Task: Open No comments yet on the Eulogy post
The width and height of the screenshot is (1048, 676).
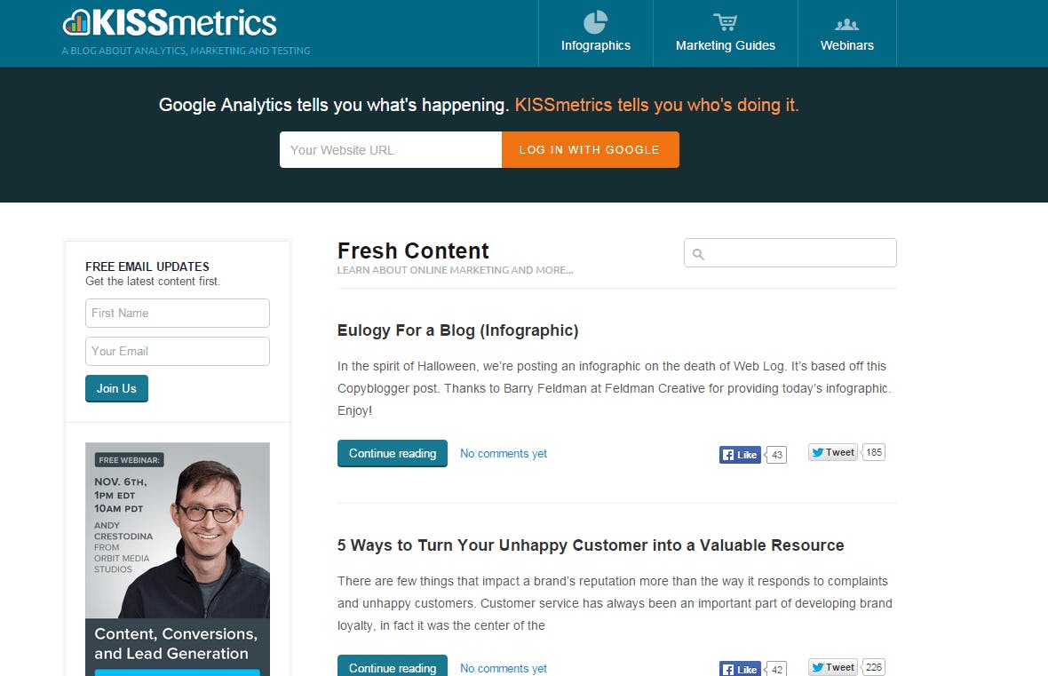Action: tap(503, 453)
